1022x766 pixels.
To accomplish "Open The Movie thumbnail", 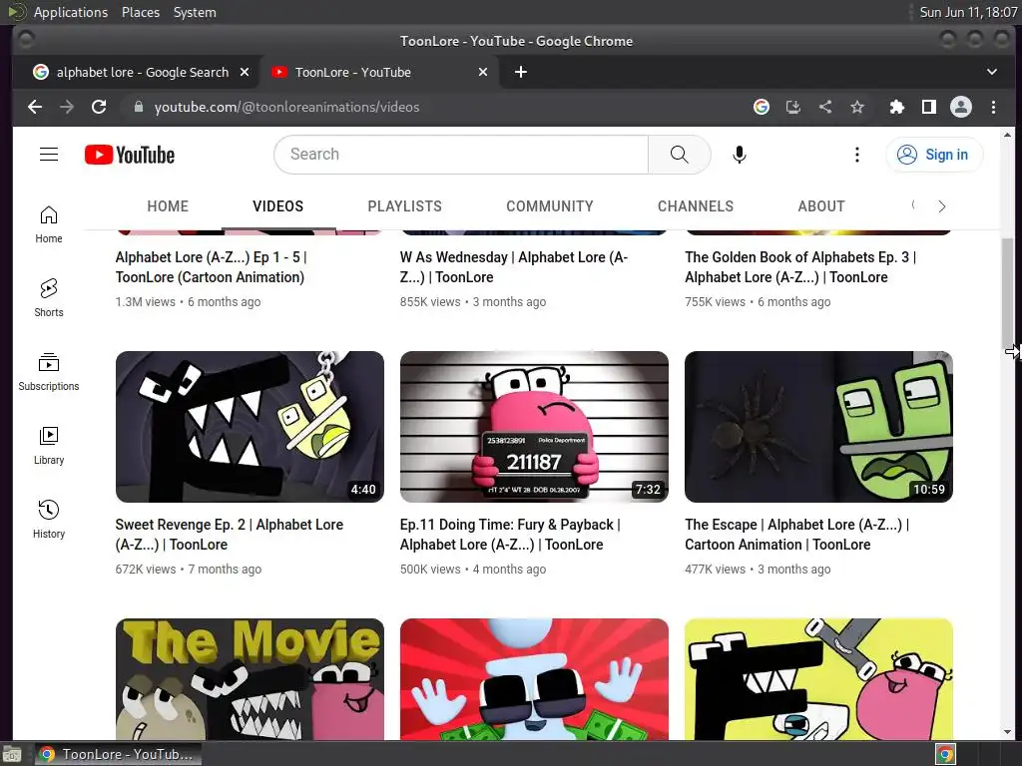I will (250, 678).
